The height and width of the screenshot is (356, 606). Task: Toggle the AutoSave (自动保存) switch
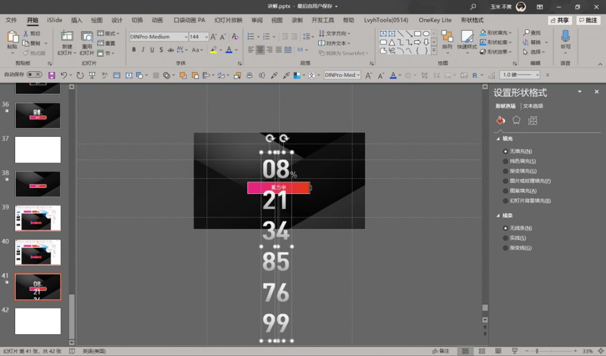[x=34, y=75]
